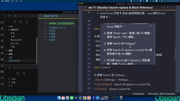
Task: Click the file explorer vertical scrollbar
Action: click(x=37, y=51)
